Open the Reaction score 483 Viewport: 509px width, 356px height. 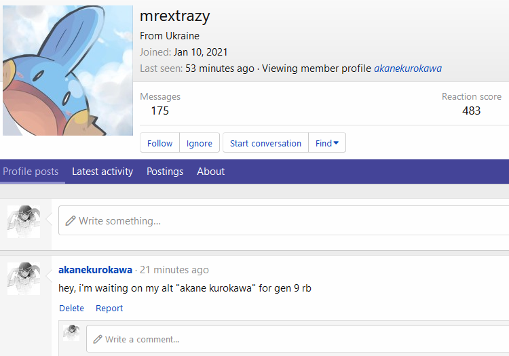click(x=471, y=111)
